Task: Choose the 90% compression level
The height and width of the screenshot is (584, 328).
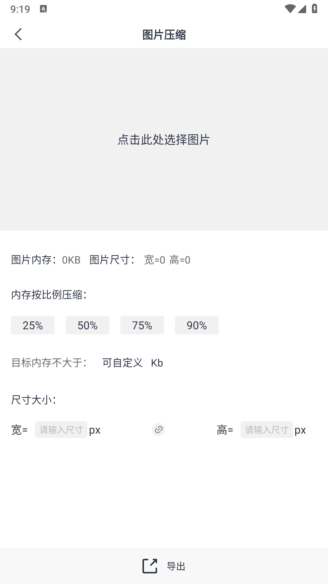Action: coord(197,325)
